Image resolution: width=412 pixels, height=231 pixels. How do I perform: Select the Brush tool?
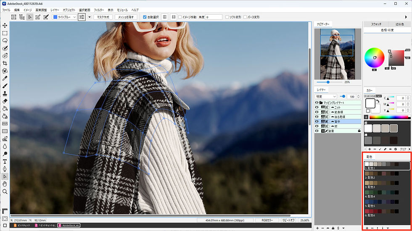pyautogui.click(x=5, y=86)
